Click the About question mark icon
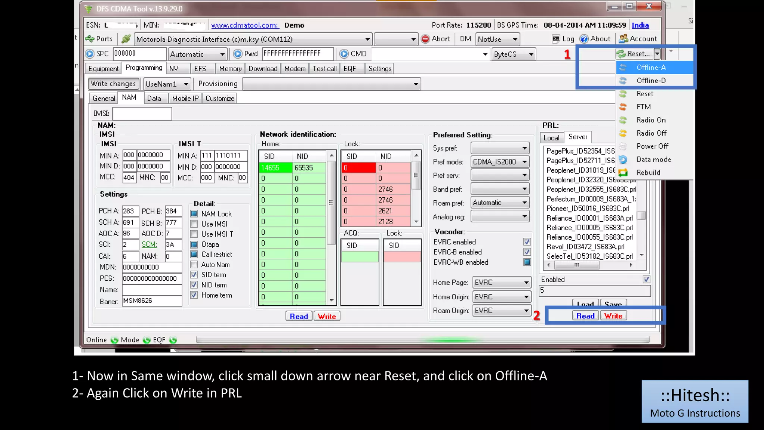764x430 pixels. [584, 39]
